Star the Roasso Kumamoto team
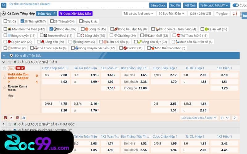The image size is (247, 154). point(4,88)
